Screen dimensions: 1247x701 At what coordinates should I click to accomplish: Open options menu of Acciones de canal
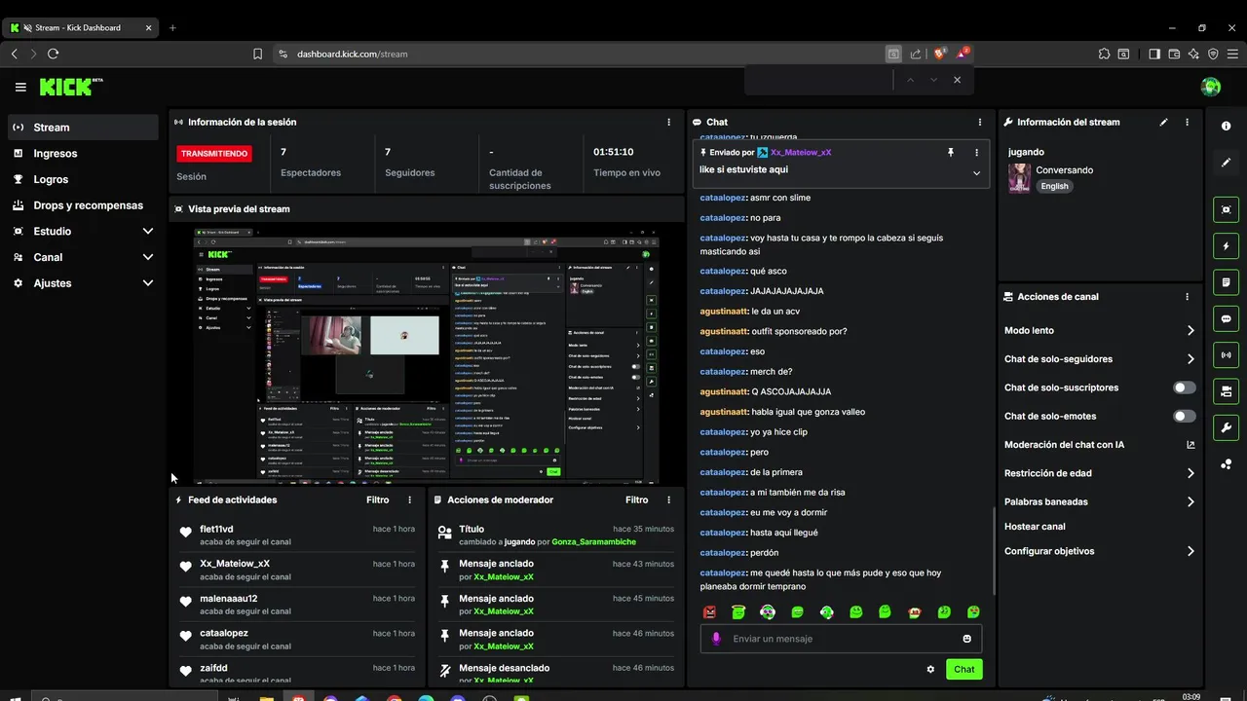point(1187,297)
